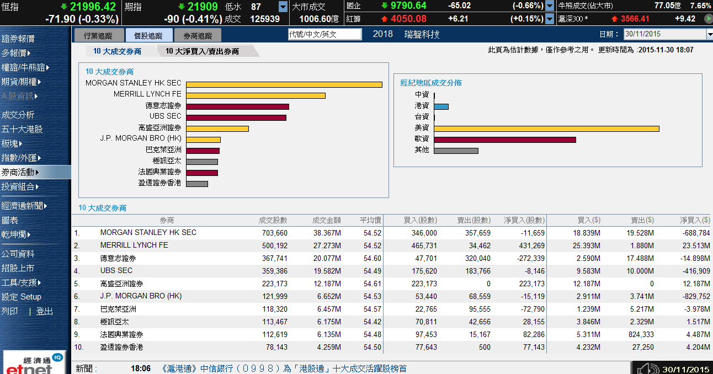Click the 淨買入($) column header
This screenshot has height=374, width=713.
click(695, 220)
